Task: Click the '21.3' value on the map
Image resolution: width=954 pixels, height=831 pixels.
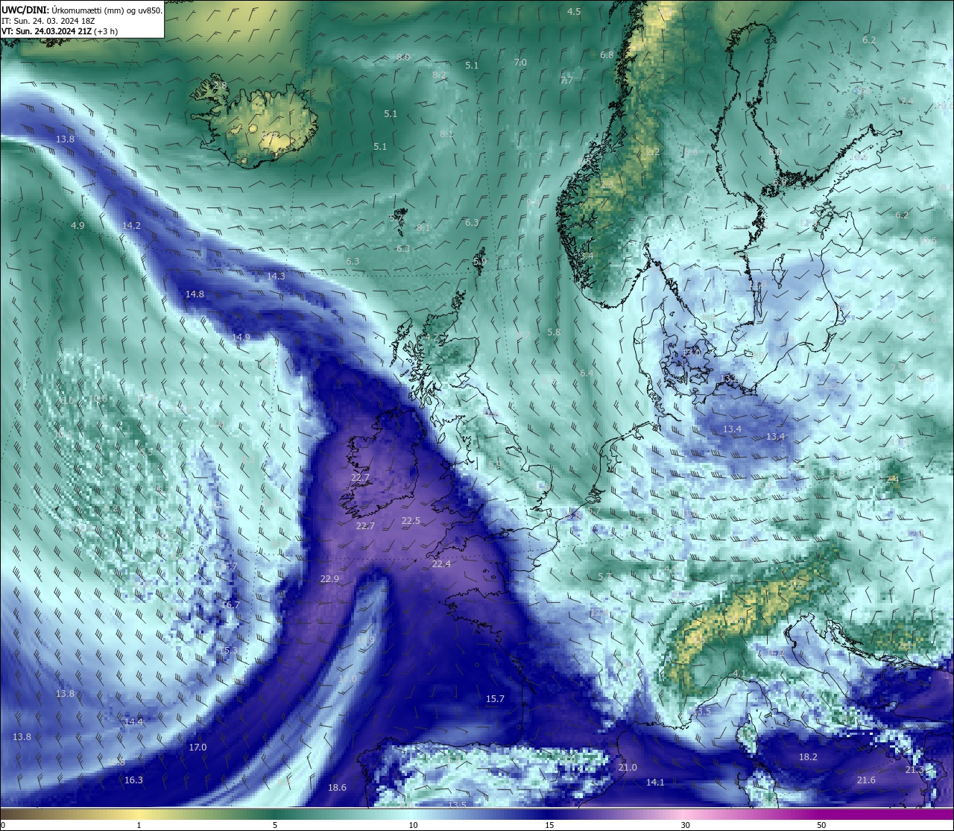Action: 914,770
